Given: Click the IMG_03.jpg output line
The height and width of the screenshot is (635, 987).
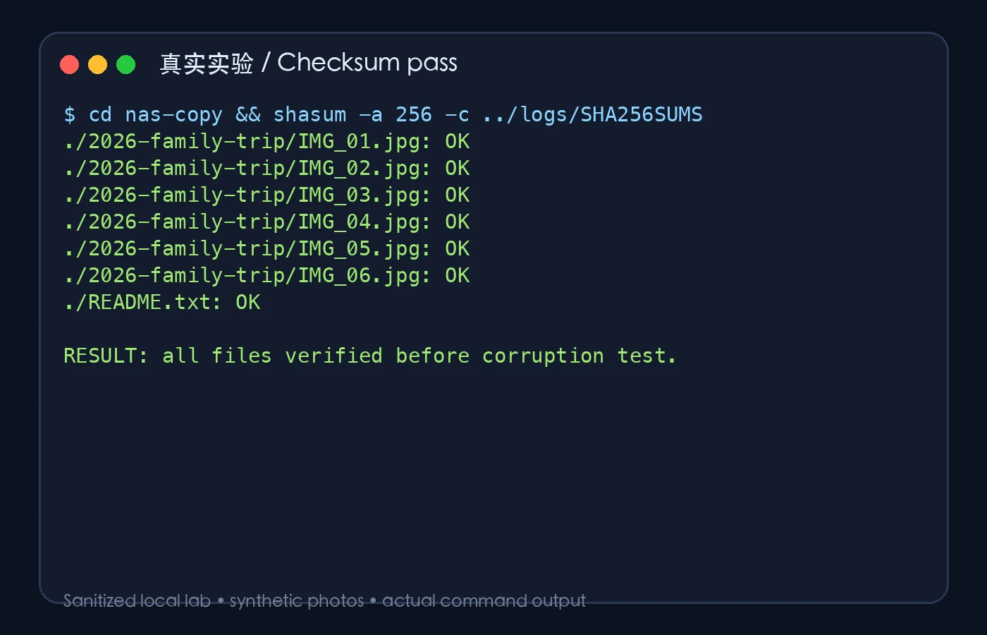Looking at the screenshot, I should (266, 195).
